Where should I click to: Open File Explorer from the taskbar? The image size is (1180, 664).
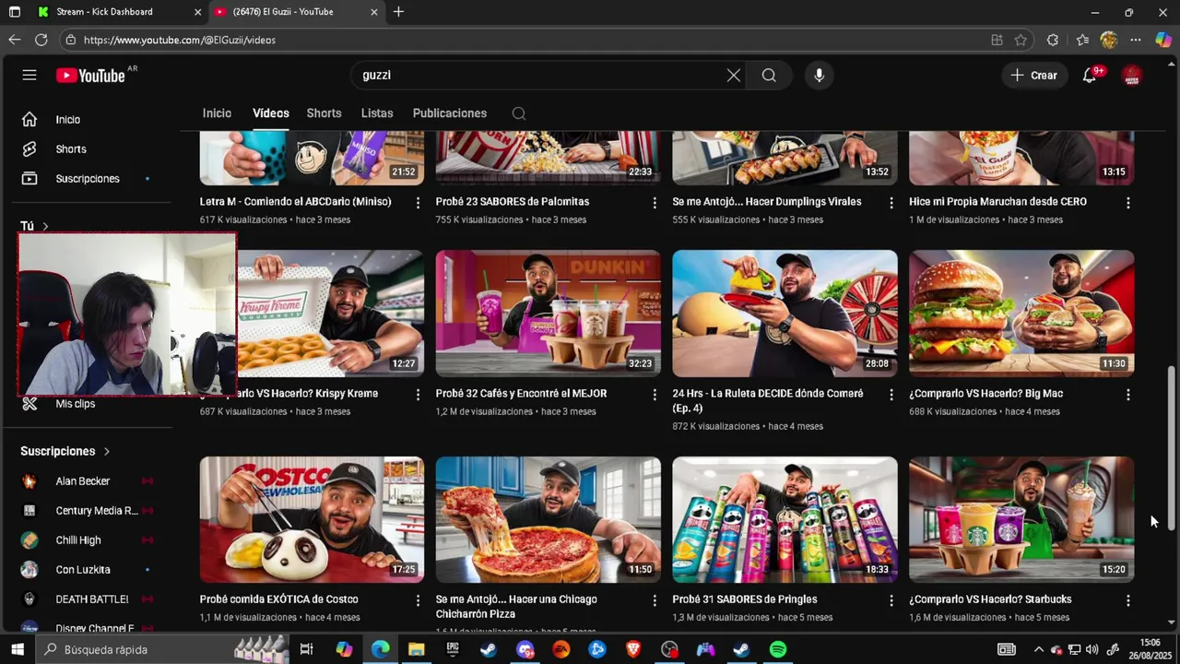tap(417, 649)
